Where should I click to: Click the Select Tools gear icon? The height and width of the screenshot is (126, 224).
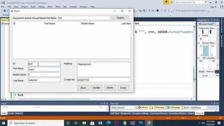click(x=200, y=24)
